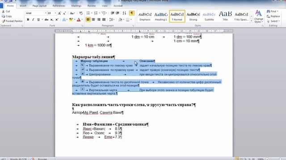This screenshot has width=286, height=160.
Task: Open the Select dropdown in Editing
Action: click(273, 21)
